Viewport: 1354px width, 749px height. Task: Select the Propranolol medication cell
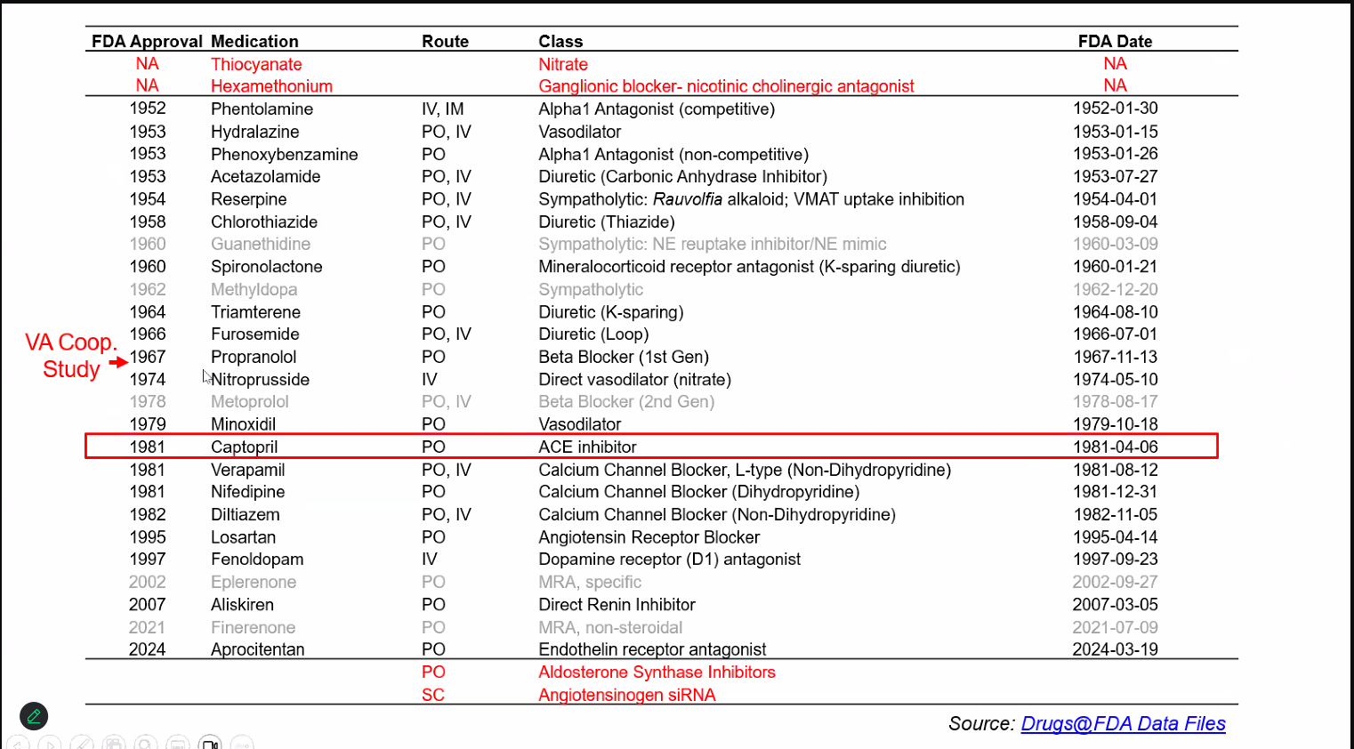pyautogui.click(x=254, y=357)
